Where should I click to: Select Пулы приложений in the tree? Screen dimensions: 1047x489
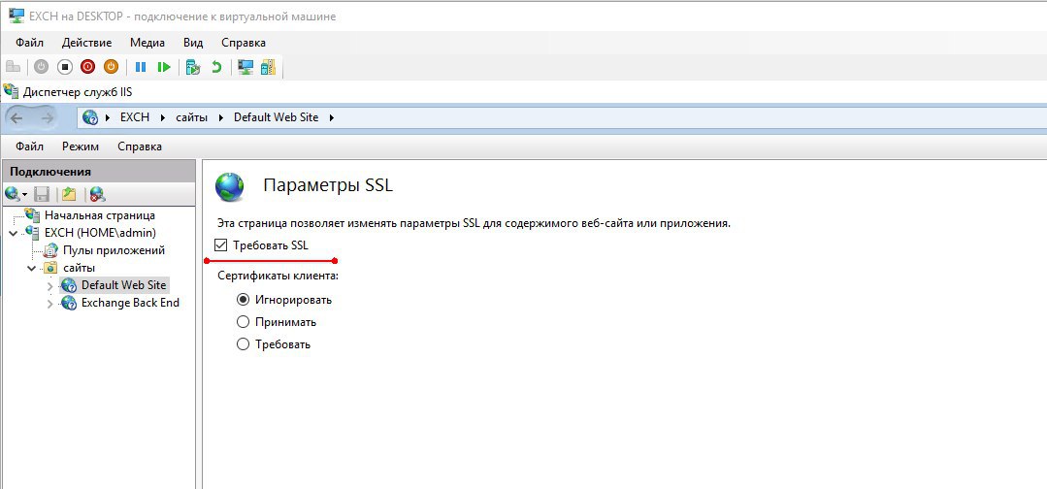point(114,250)
